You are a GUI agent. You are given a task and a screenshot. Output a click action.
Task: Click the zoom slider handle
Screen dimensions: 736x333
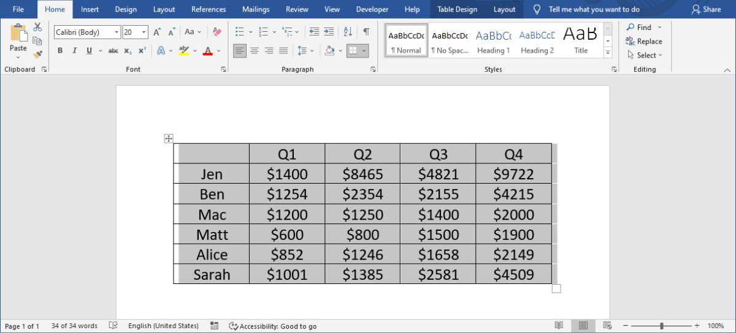click(x=661, y=326)
